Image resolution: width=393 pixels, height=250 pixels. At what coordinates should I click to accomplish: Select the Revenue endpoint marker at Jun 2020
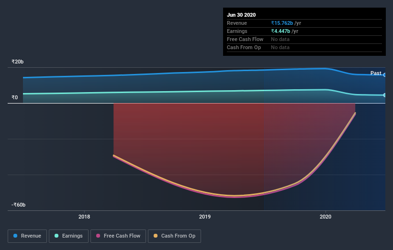[385, 75]
